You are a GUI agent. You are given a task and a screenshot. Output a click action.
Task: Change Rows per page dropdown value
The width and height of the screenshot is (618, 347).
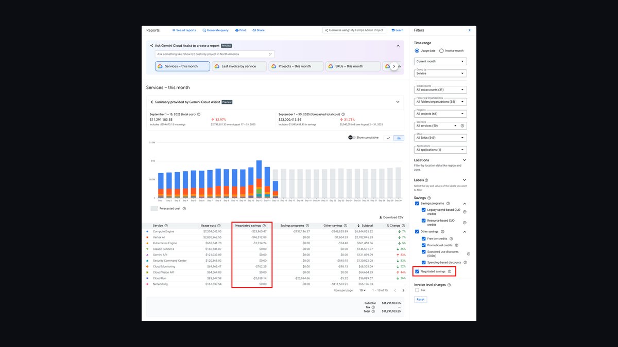point(362,290)
